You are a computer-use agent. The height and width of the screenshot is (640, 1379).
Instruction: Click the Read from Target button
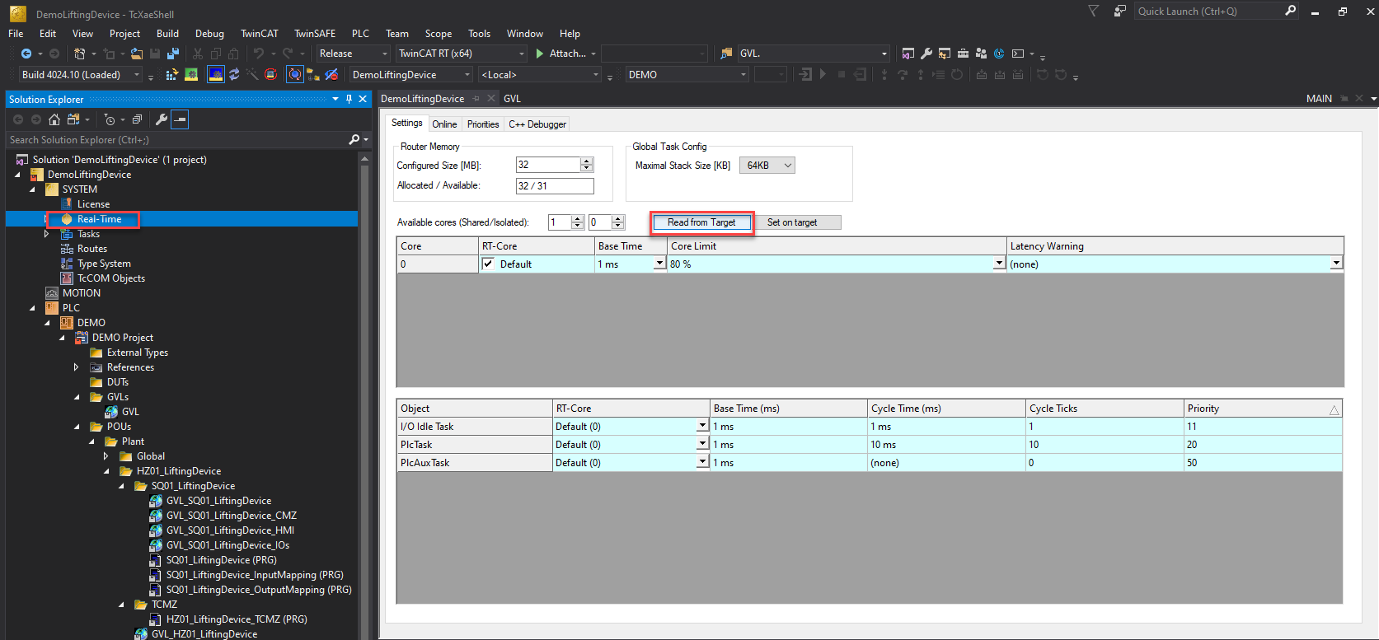point(701,222)
